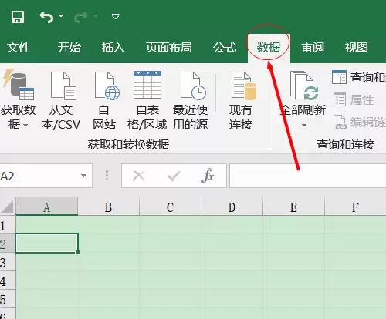Viewport: 386px width, 319px height.
Task: Click inside the formula bar input
Action: [308, 176]
